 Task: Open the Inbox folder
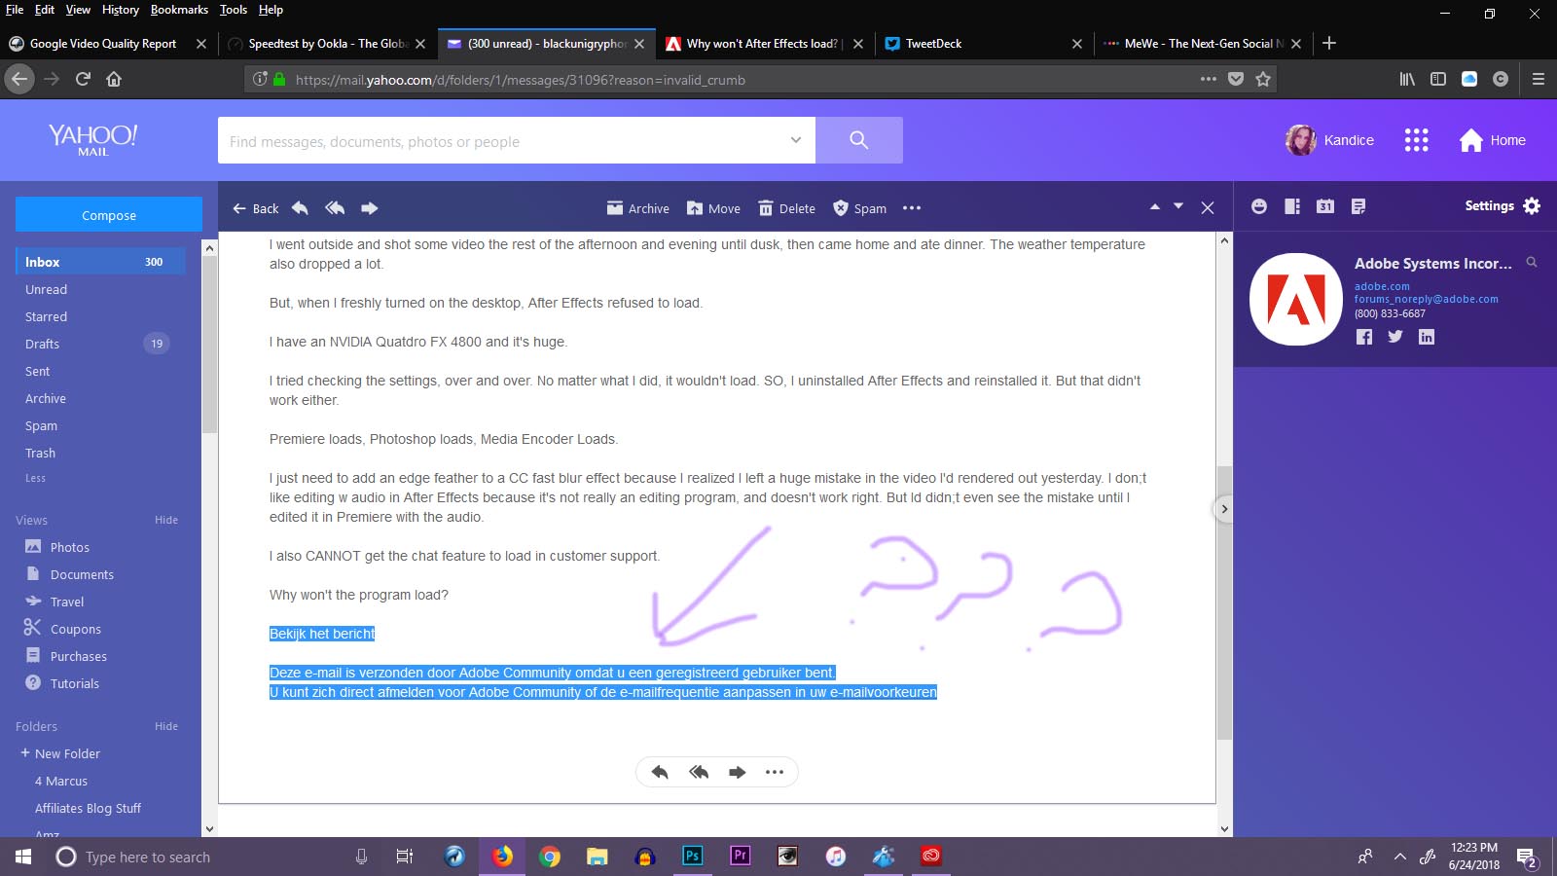(101, 262)
